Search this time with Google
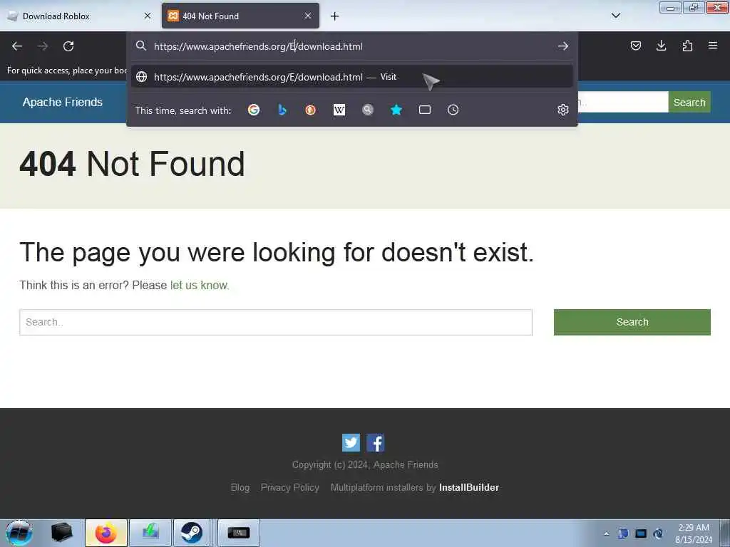Screen dimensions: 730x547 click(x=254, y=110)
